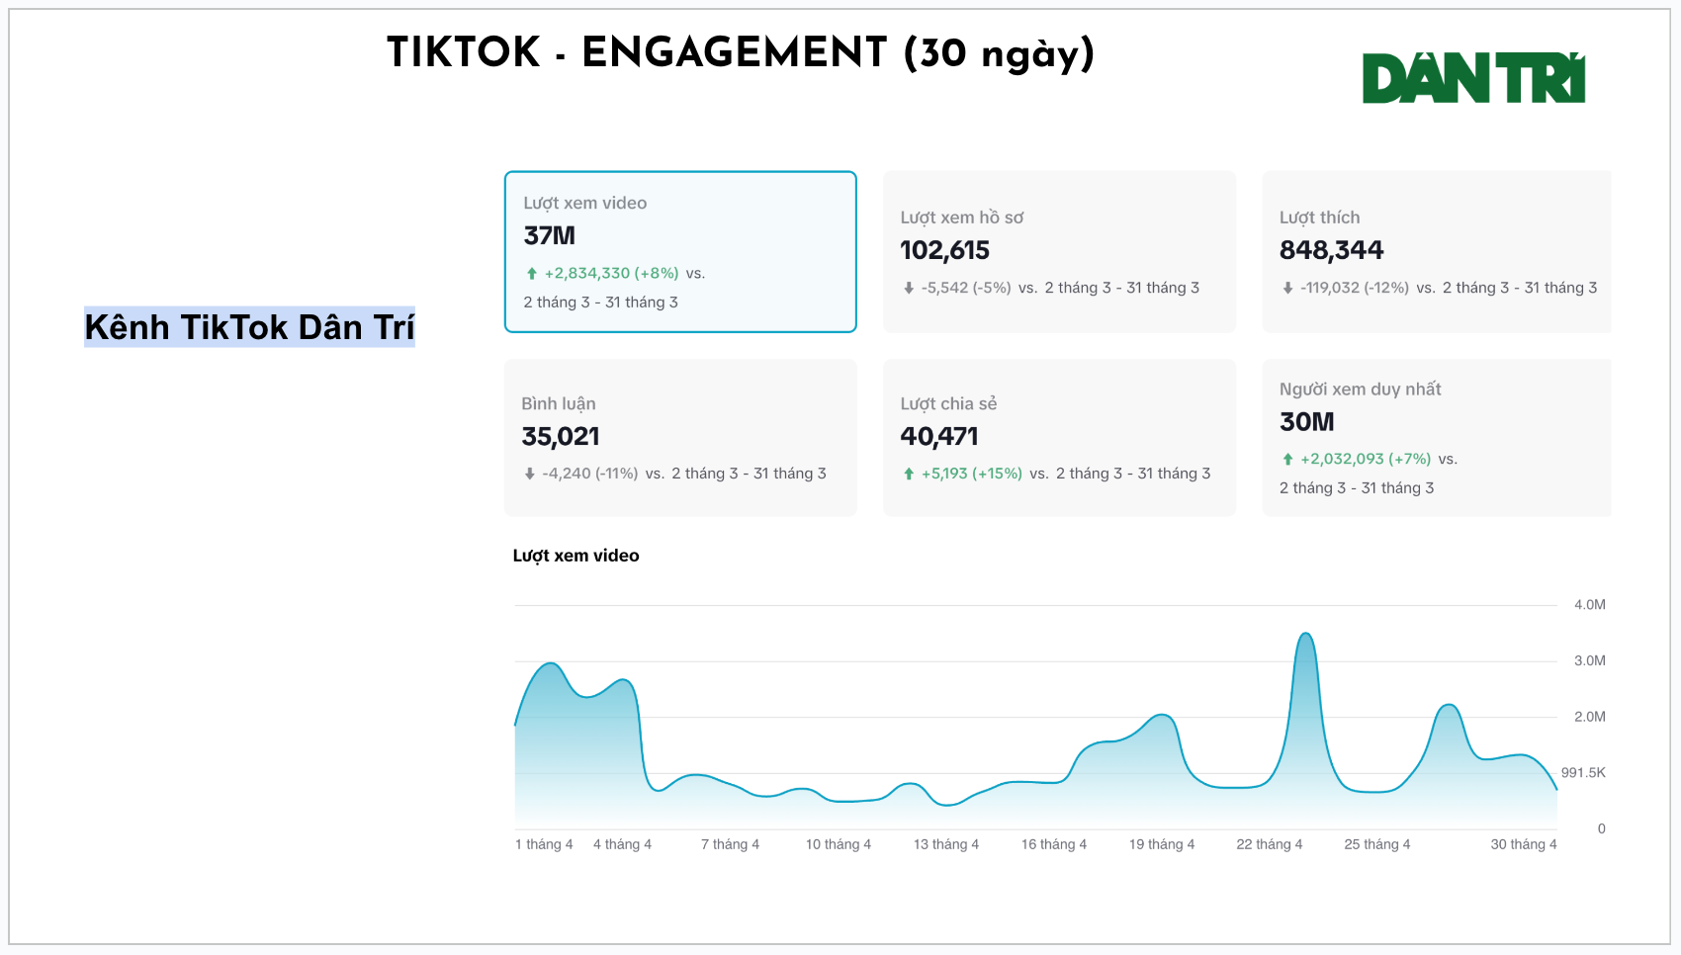The width and height of the screenshot is (1681, 955).
Task: Click the 40,471 value
Action: (x=939, y=437)
